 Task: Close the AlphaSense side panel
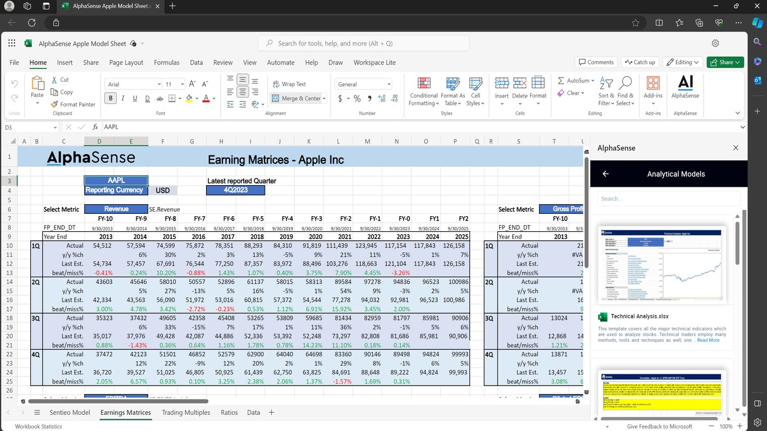point(736,148)
